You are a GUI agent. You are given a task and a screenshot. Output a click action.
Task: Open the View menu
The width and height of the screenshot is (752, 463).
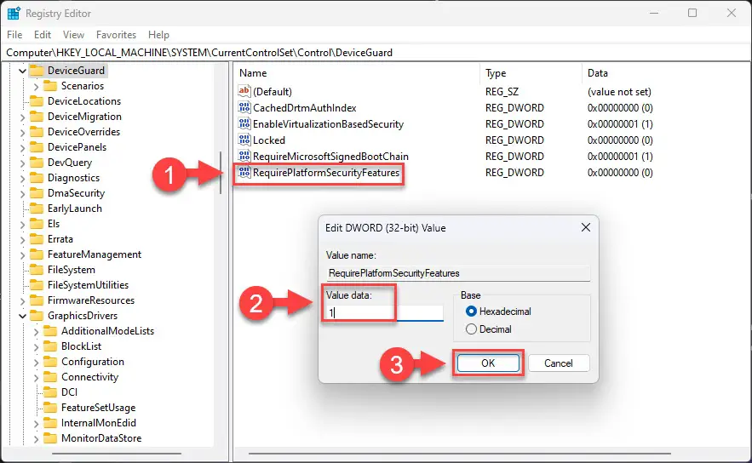click(73, 35)
